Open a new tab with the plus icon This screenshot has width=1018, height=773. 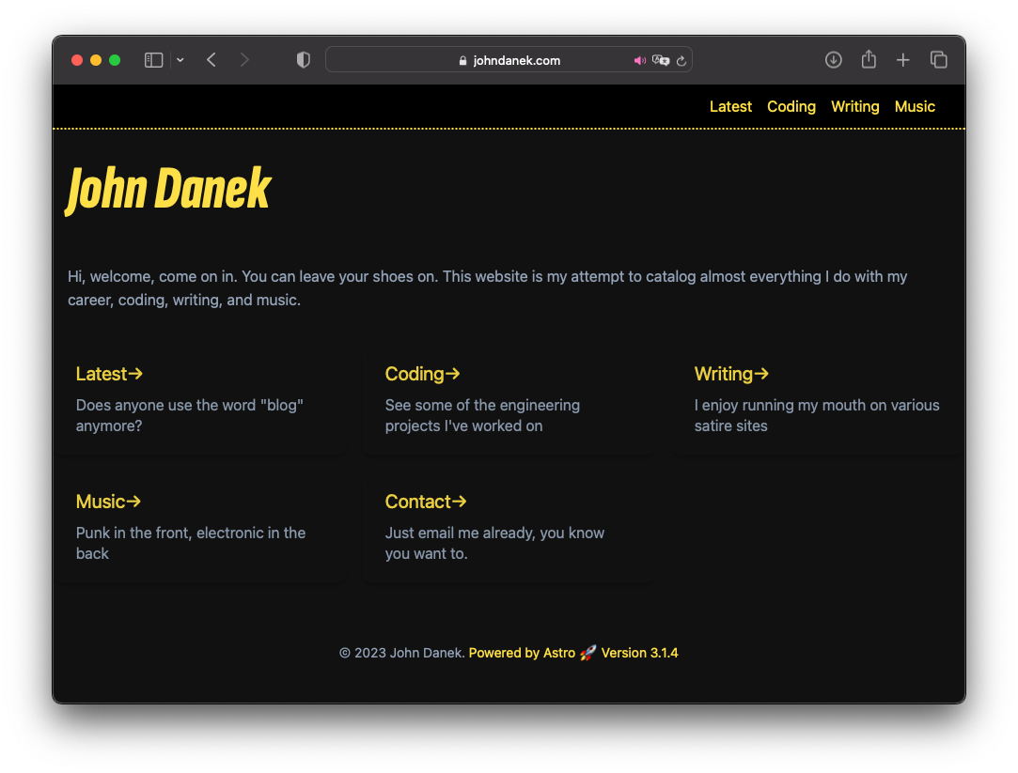point(902,59)
